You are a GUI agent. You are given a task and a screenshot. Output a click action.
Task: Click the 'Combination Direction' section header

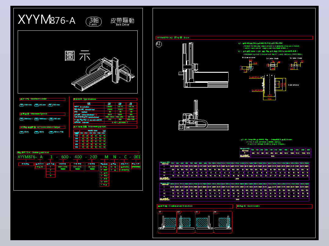coord(195,206)
